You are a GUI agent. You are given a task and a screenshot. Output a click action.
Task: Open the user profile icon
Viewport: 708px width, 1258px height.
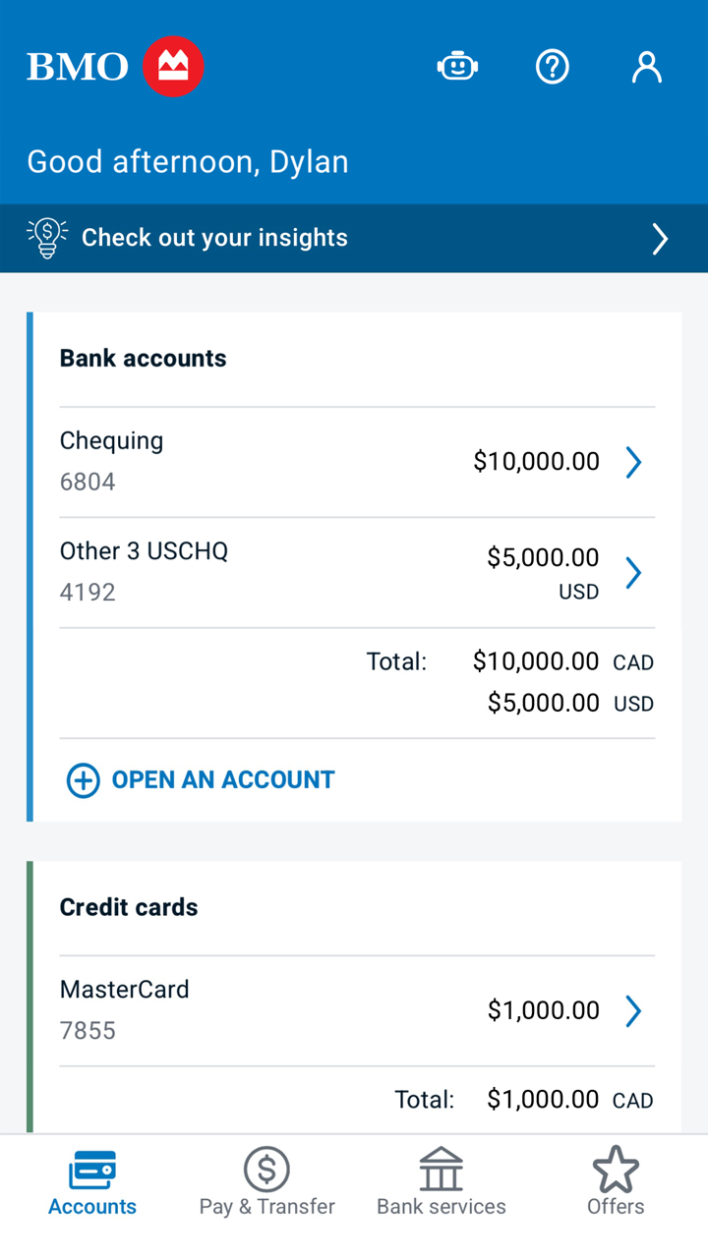pyautogui.click(x=646, y=67)
